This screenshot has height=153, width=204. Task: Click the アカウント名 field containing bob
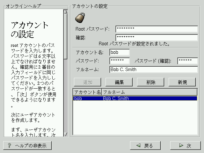[120, 52]
